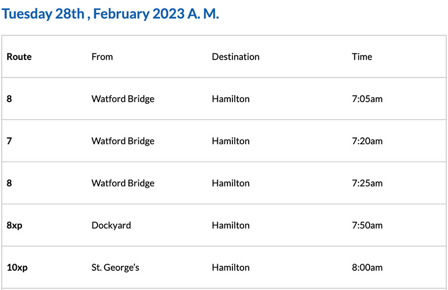
Task: Click the 10xp route cell
Action: tap(17, 268)
